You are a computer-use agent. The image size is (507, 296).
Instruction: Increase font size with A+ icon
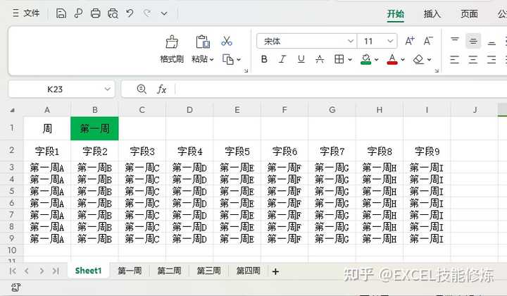point(410,41)
